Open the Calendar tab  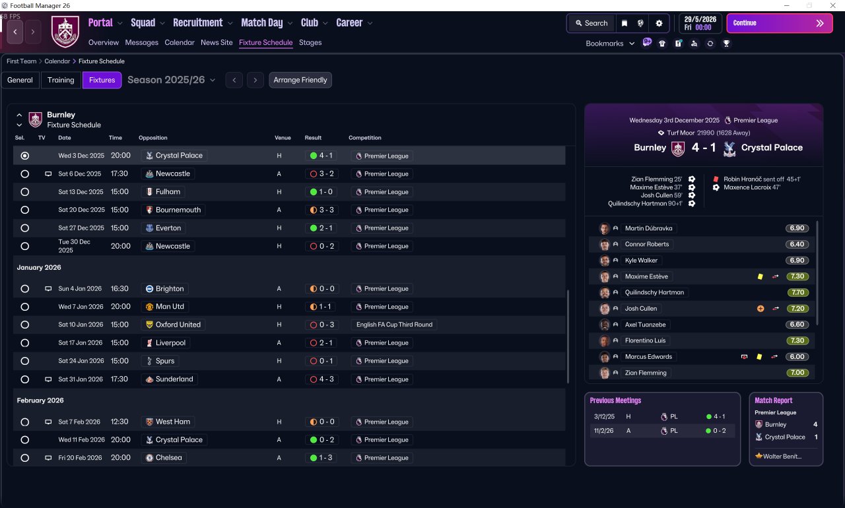tap(180, 42)
